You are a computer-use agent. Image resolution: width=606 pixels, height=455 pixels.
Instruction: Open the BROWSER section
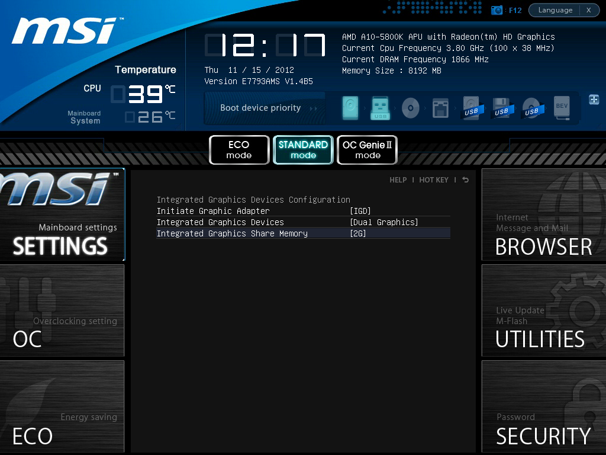pos(544,214)
